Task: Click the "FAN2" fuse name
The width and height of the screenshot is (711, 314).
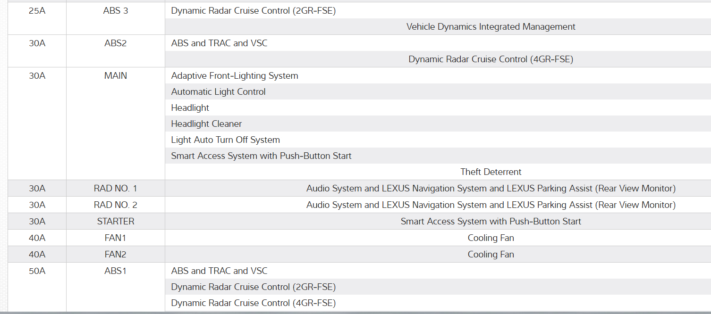Action: coord(116,255)
